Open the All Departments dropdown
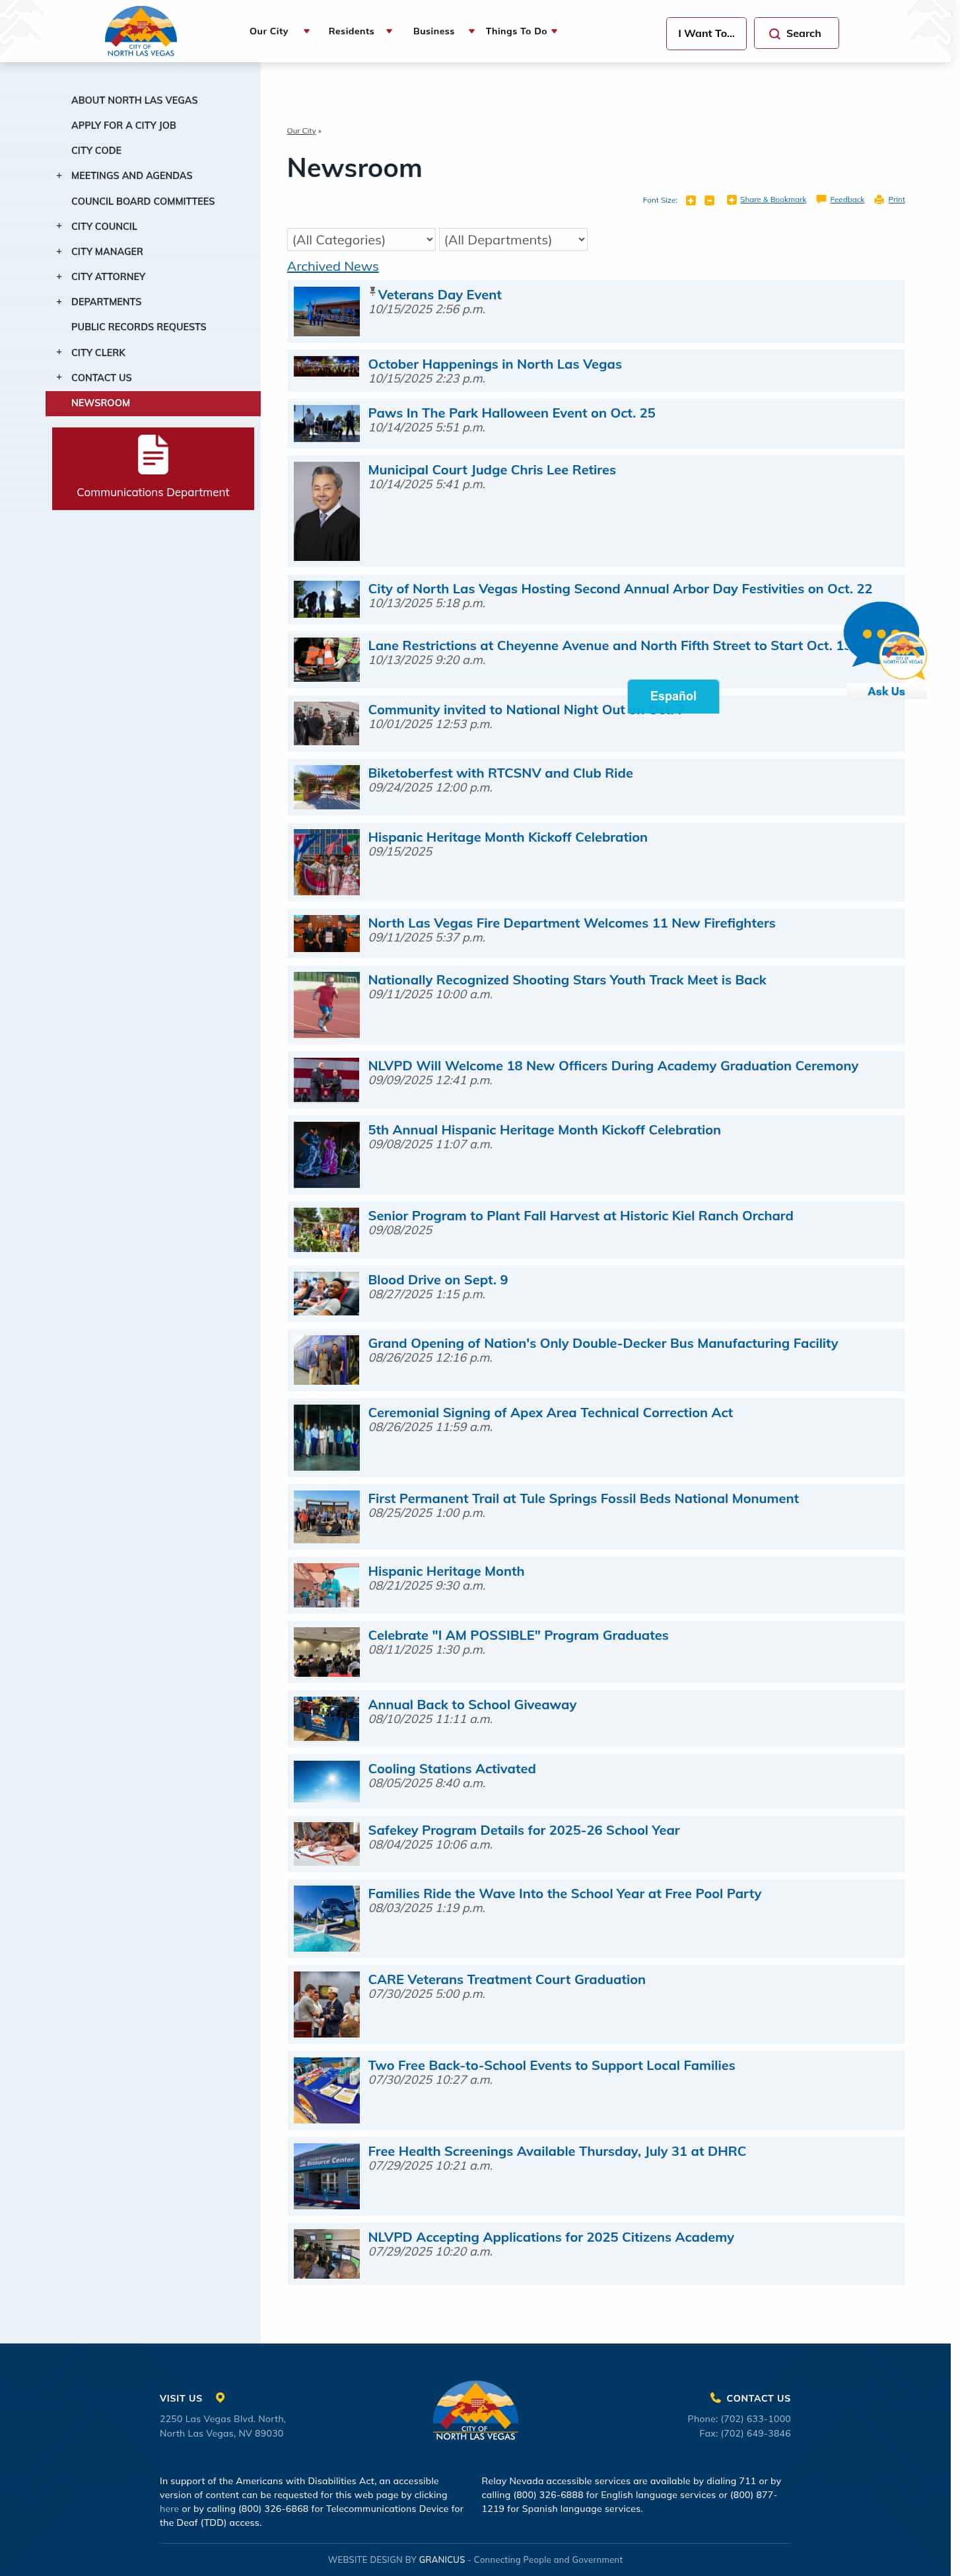960x2576 pixels. (x=514, y=240)
